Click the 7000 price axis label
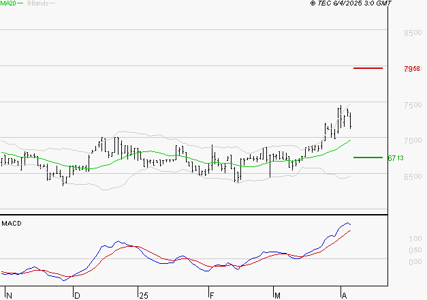 413,140
